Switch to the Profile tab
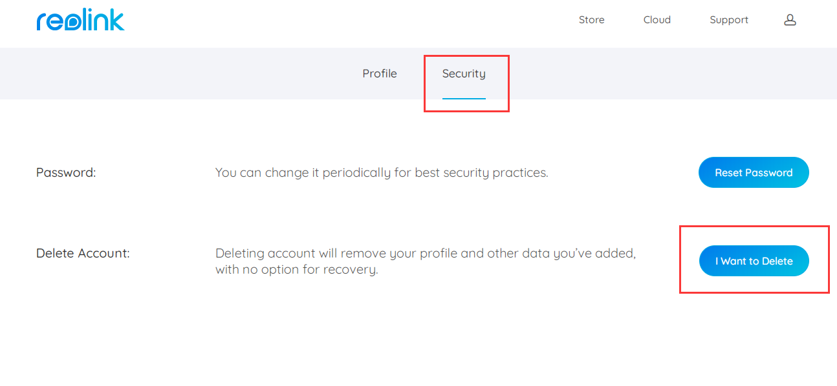This screenshot has width=837, height=386. (380, 74)
